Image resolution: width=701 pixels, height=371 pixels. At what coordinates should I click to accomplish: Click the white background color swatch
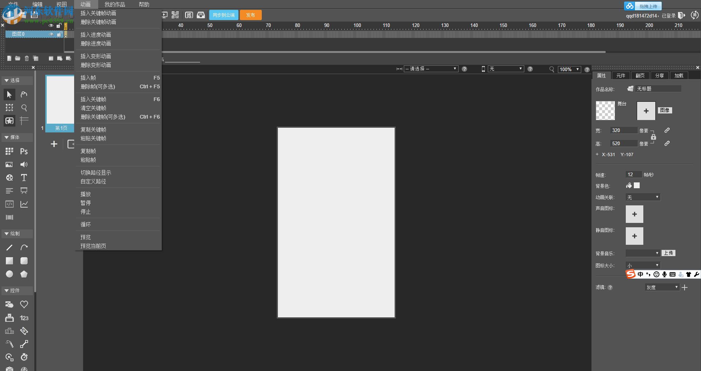[x=637, y=186]
